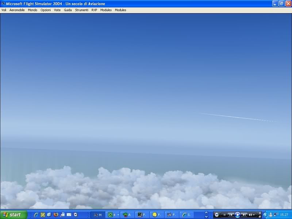Screen dimensions: 292x219
Task: Restore Media Player from the toolbar's lower-right corner icon
Action: (260, 217)
